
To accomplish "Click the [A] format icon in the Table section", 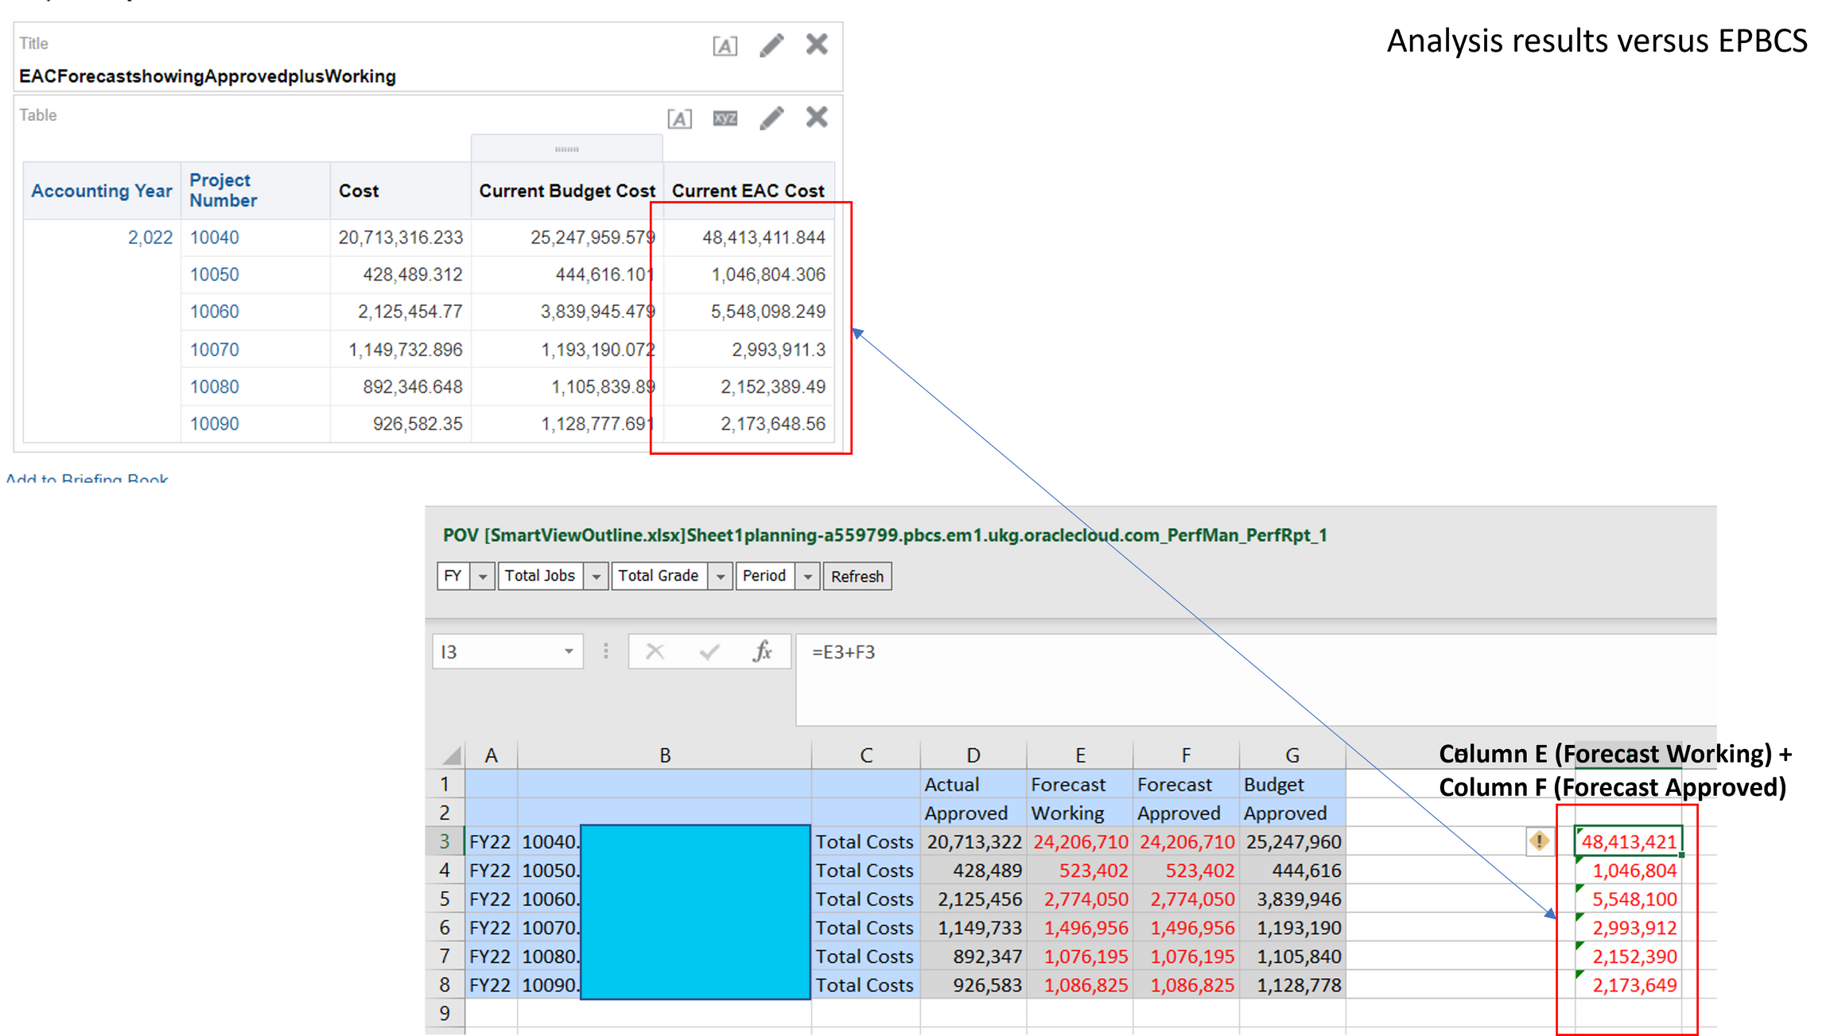I will (679, 118).
